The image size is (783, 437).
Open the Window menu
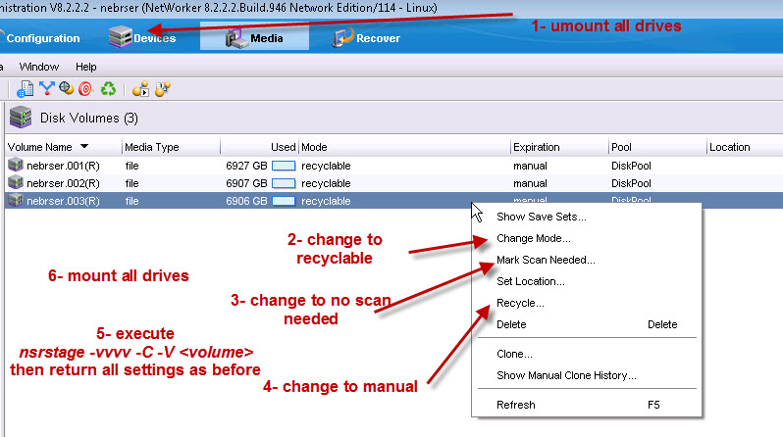point(39,67)
